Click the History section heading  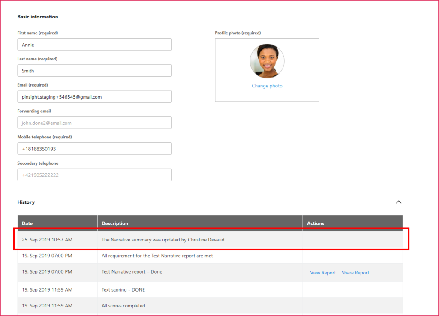[26, 202]
